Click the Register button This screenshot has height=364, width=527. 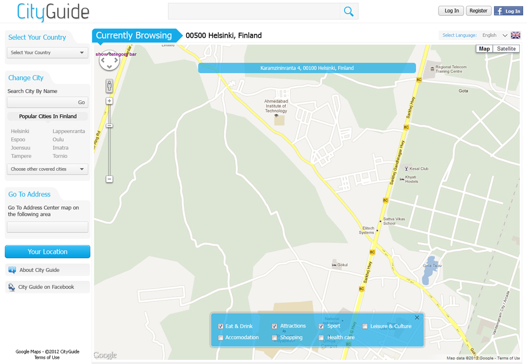tap(479, 11)
